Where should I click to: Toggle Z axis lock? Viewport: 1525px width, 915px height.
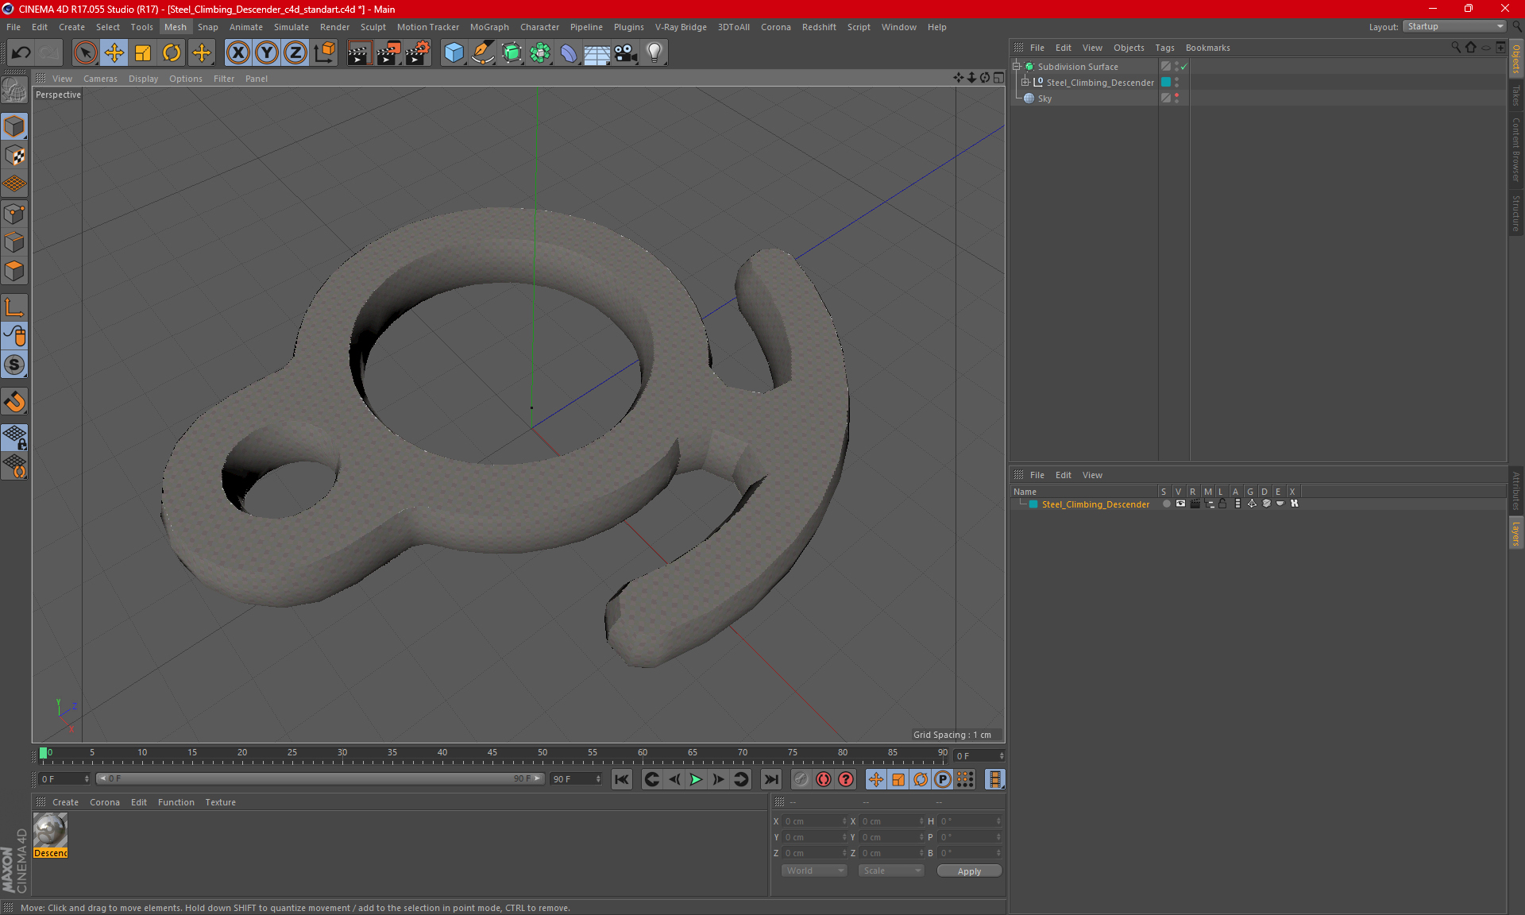[295, 53]
